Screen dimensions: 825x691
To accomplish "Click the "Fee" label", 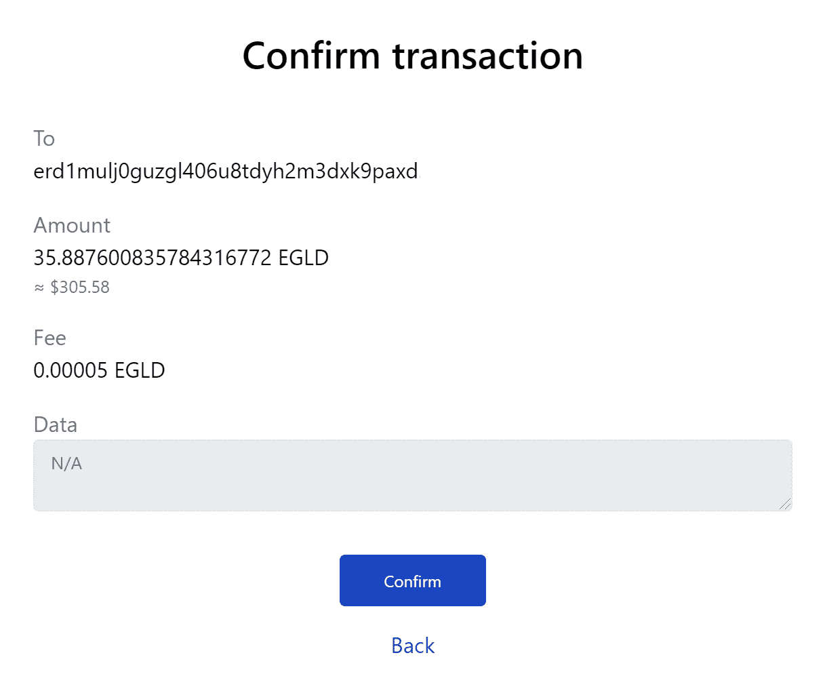I will click(x=49, y=338).
